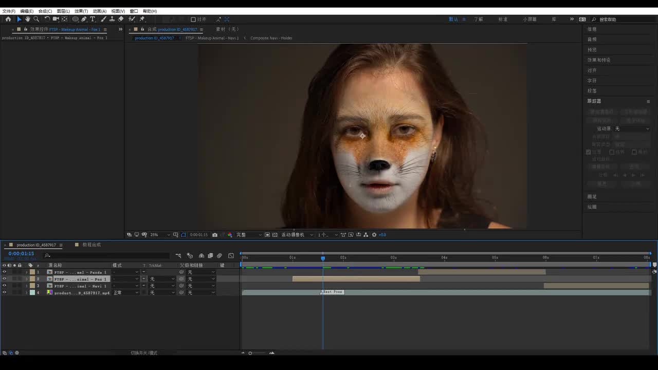The width and height of the screenshot is (658, 370).
Task: Open the 25% magnification dropdown
Action: [x=160, y=235]
